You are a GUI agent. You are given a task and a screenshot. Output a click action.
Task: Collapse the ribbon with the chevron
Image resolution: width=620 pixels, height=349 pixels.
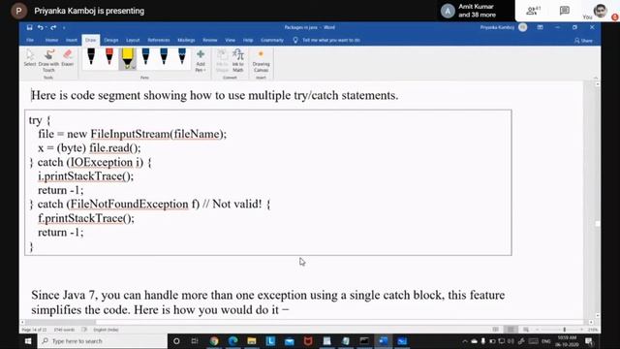(x=596, y=78)
